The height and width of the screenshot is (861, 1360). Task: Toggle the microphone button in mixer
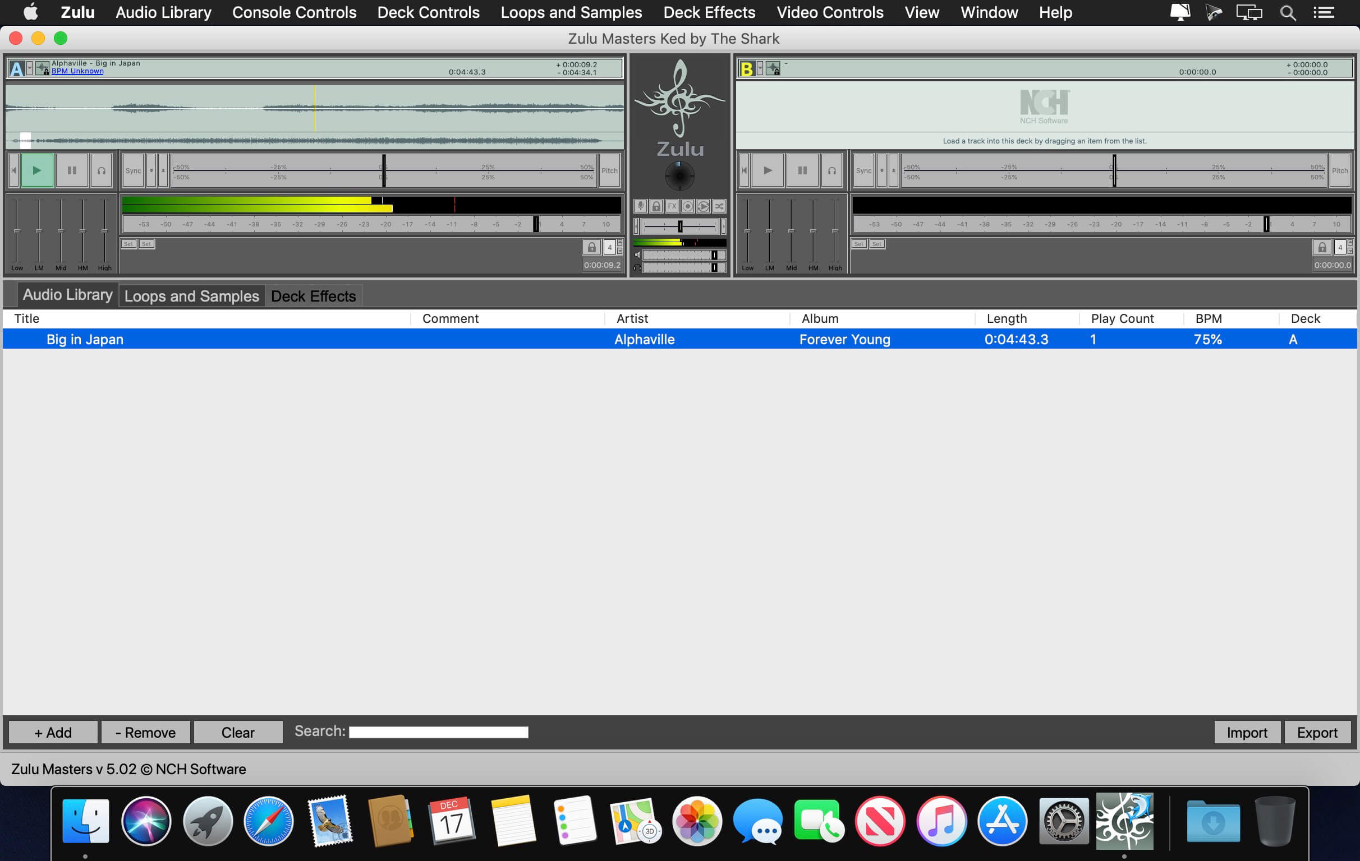click(640, 206)
